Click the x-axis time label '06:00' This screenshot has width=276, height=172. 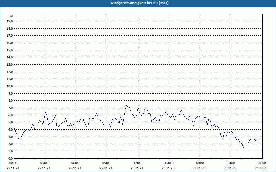[x=76, y=163]
